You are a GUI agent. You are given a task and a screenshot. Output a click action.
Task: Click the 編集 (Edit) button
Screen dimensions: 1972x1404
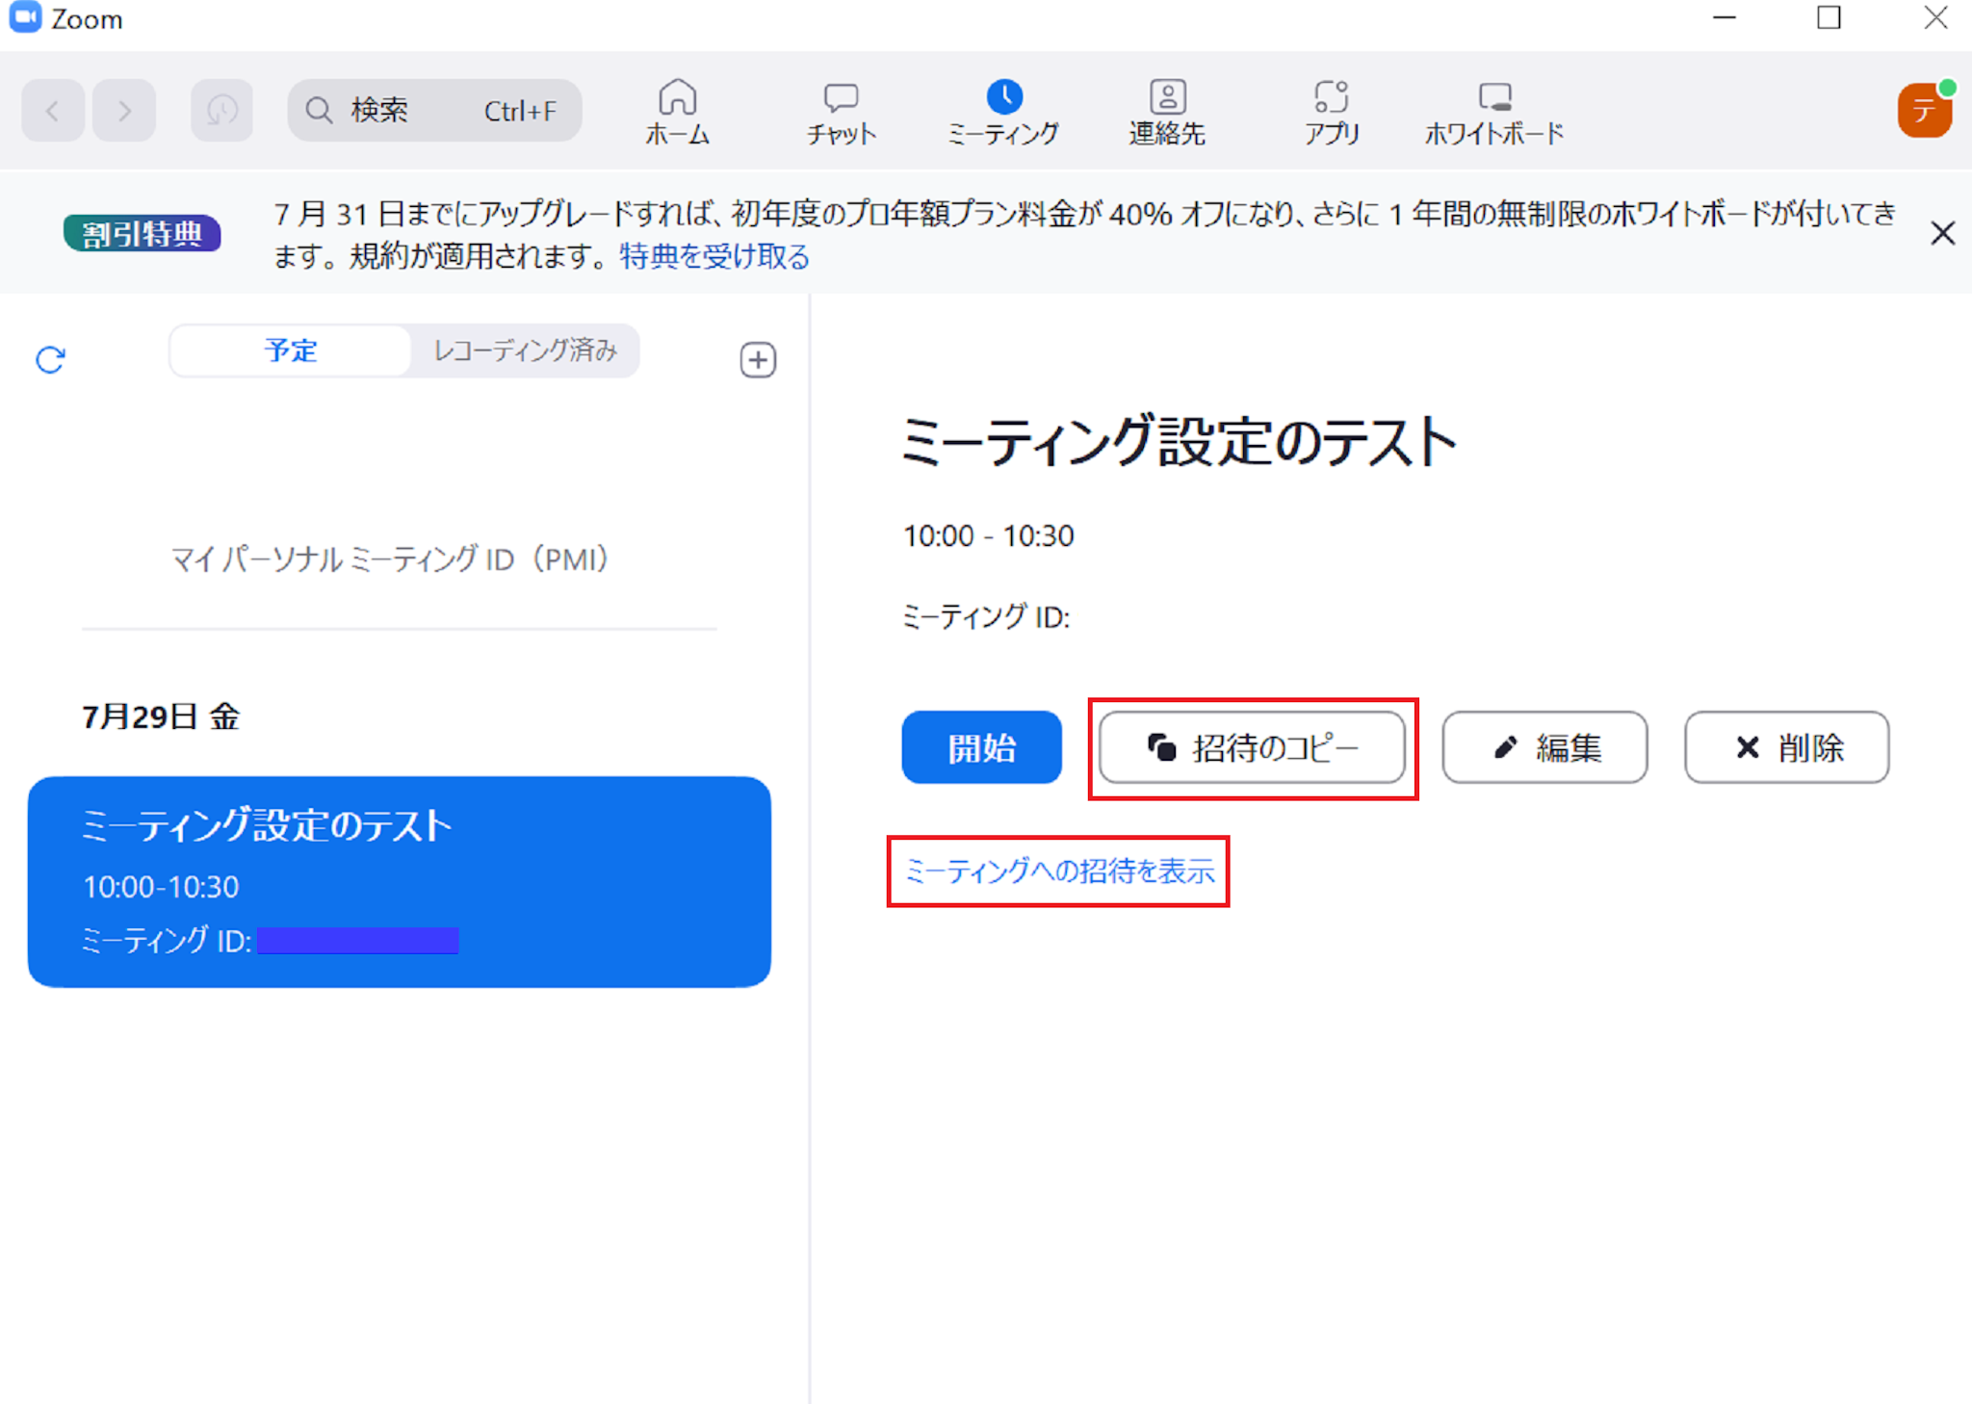point(1544,748)
